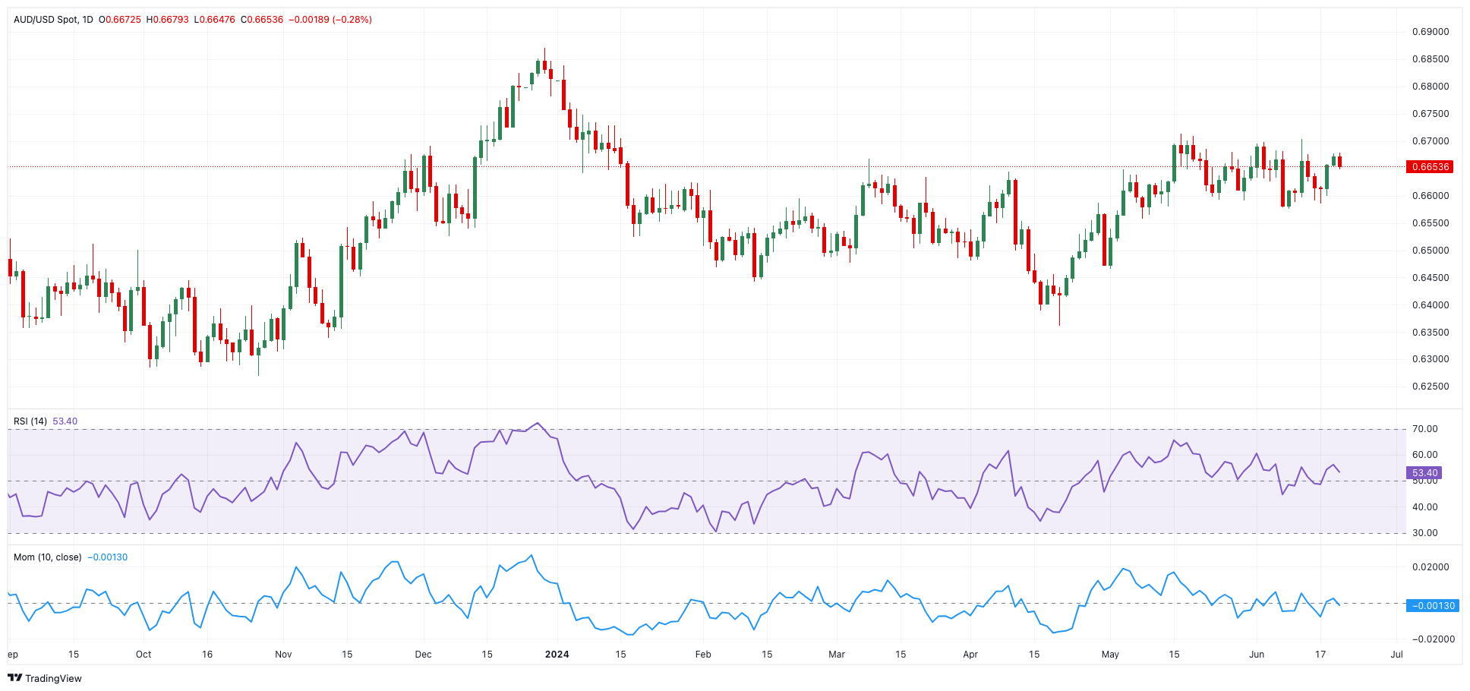Select the Jul label on the time axis
Screen dimensions: 1470x691
[1396, 655]
